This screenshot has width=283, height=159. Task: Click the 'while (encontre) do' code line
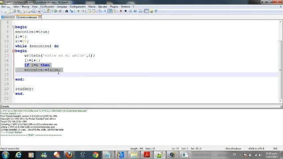pyautogui.click(x=37, y=46)
